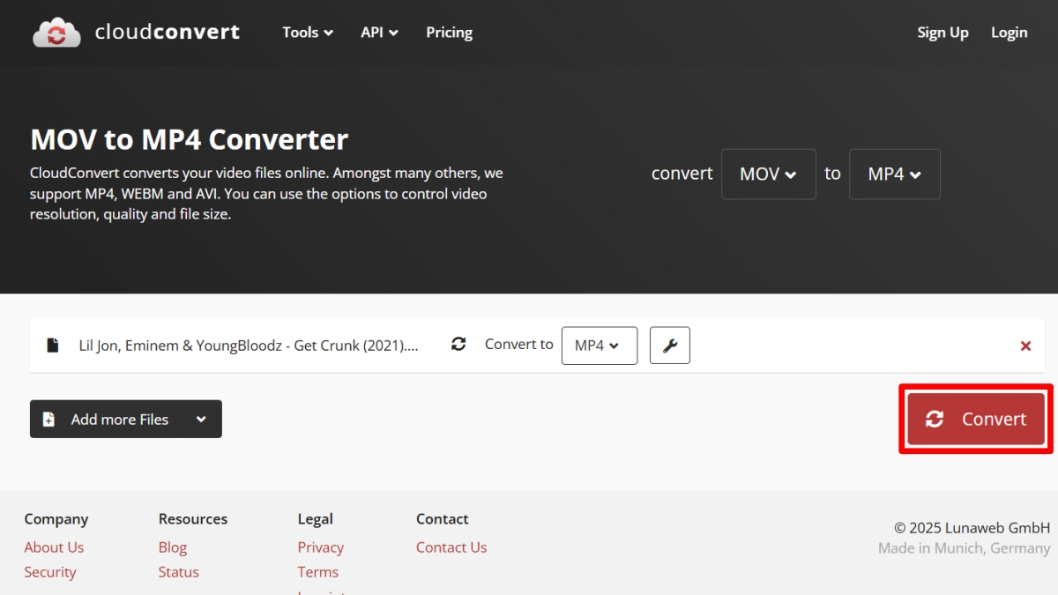
Task: Open the wrench options for the file
Action: [x=670, y=346]
